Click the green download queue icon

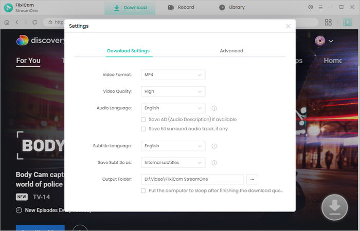click(x=348, y=22)
